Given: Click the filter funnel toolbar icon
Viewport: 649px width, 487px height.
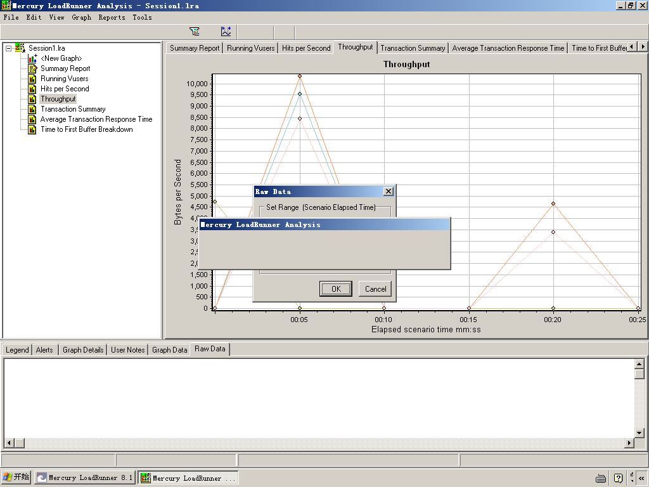Looking at the screenshot, I should point(194,32).
